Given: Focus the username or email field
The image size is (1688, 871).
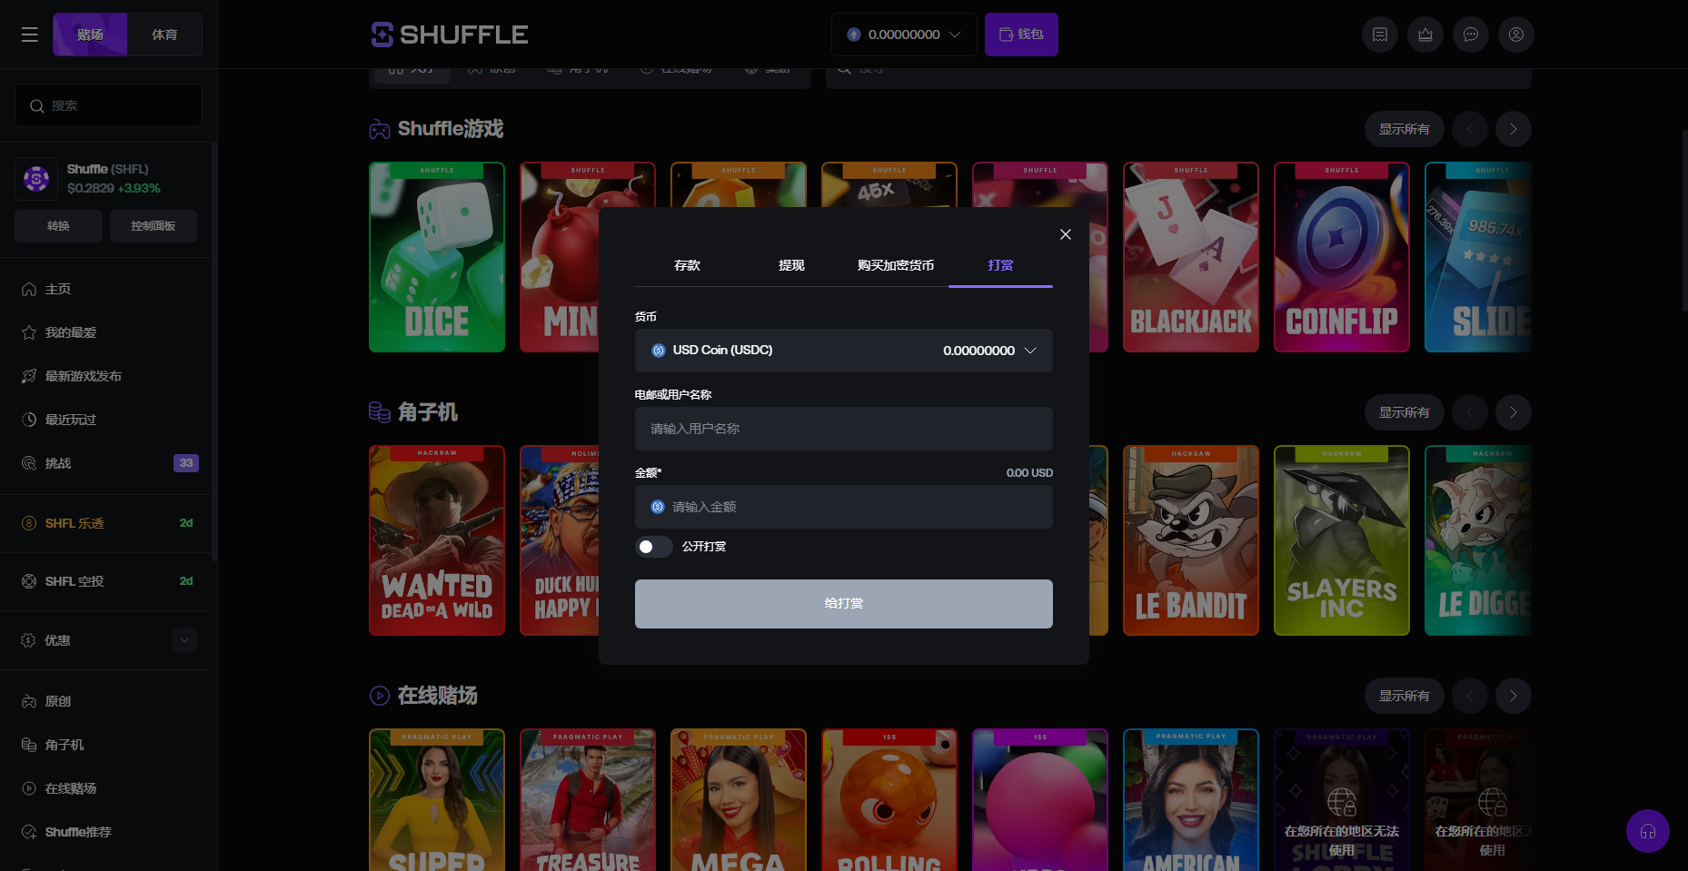Looking at the screenshot, I should click(844, 429).
